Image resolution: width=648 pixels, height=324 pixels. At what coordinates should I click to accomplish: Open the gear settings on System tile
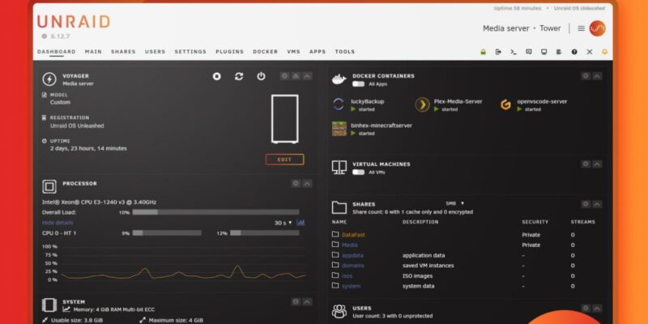tap(296, 301)
